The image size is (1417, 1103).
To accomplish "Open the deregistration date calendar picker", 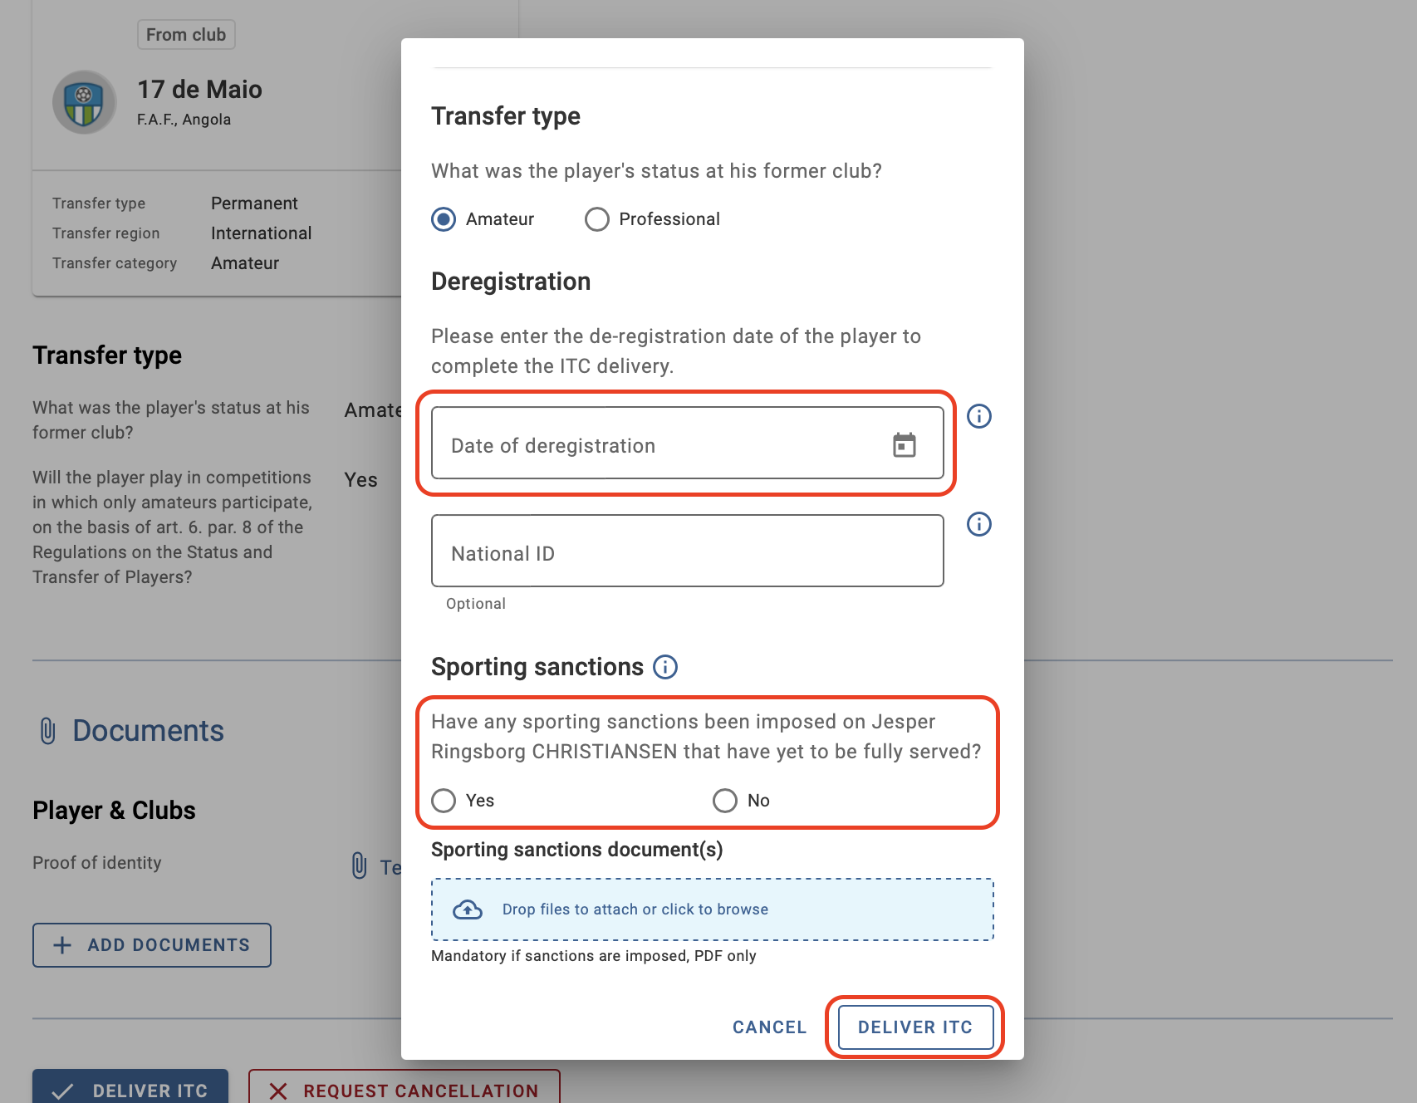I will pyautogui.click(x=904, y=445).
